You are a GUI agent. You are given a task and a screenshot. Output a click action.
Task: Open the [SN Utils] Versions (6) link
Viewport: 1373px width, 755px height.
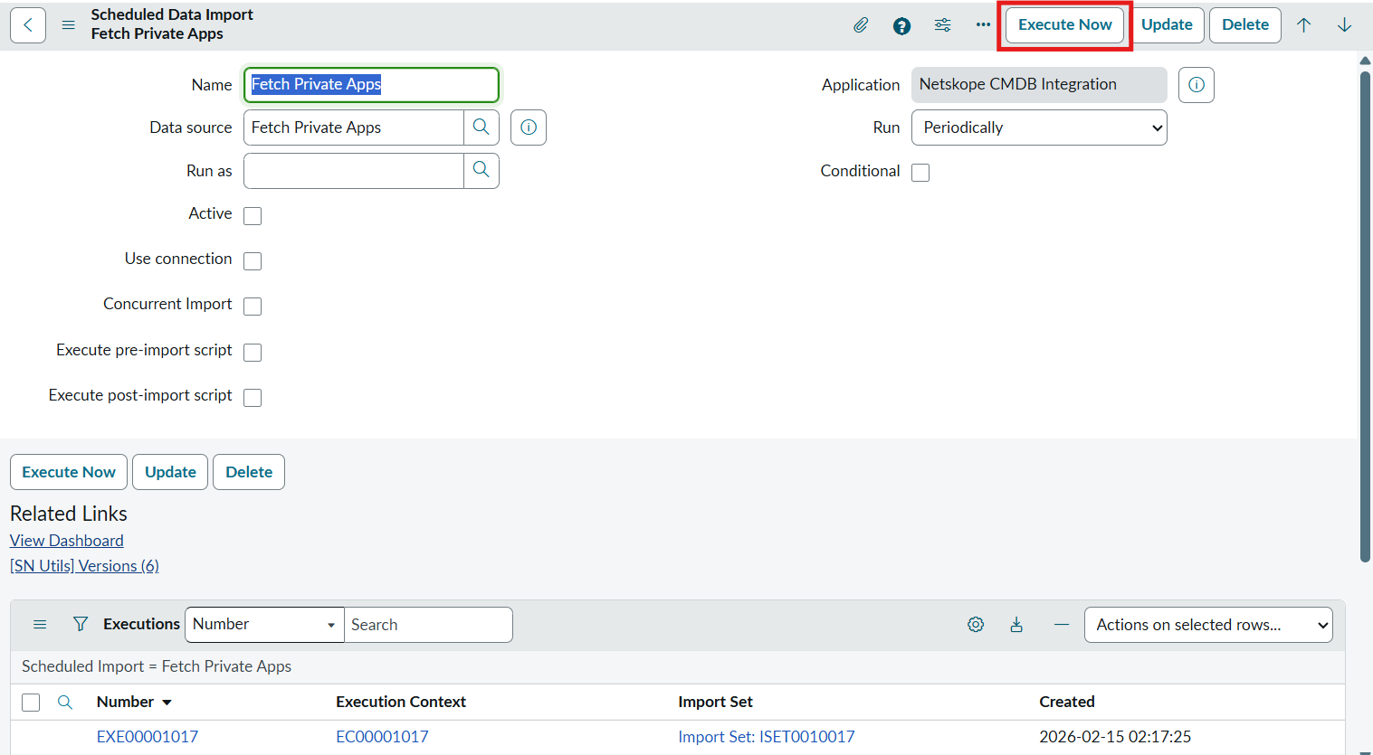click(84, 566)
